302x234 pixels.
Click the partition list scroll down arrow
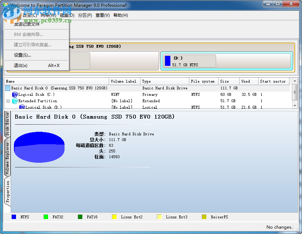[x=295, y=106]
